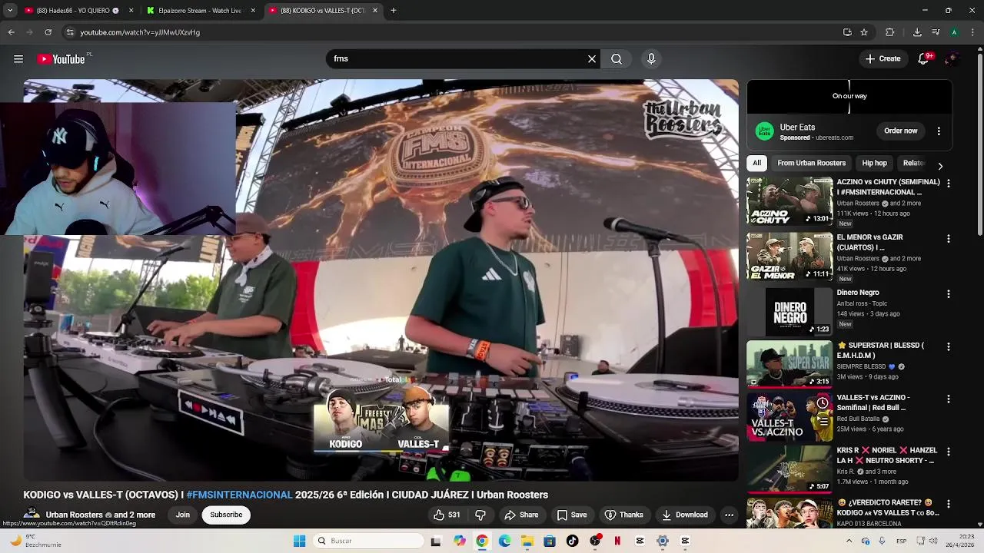Add VALLES-T vs ACZINO to queue
Image resolution: width=984 pixels, height=553 pixels.
822,420
